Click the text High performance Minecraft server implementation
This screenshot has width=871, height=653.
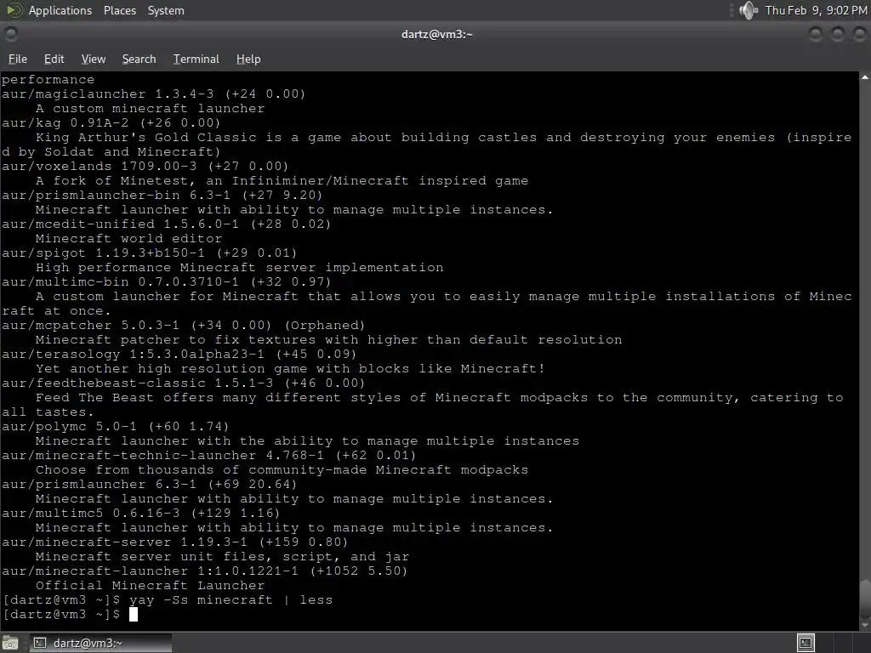(239, 267)
